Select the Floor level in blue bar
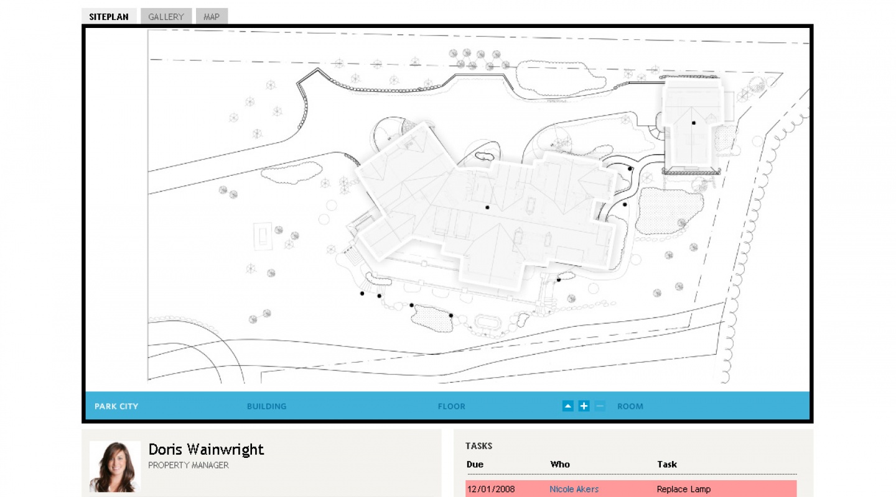This screenshot has height=497, width=896. point(451,406)
